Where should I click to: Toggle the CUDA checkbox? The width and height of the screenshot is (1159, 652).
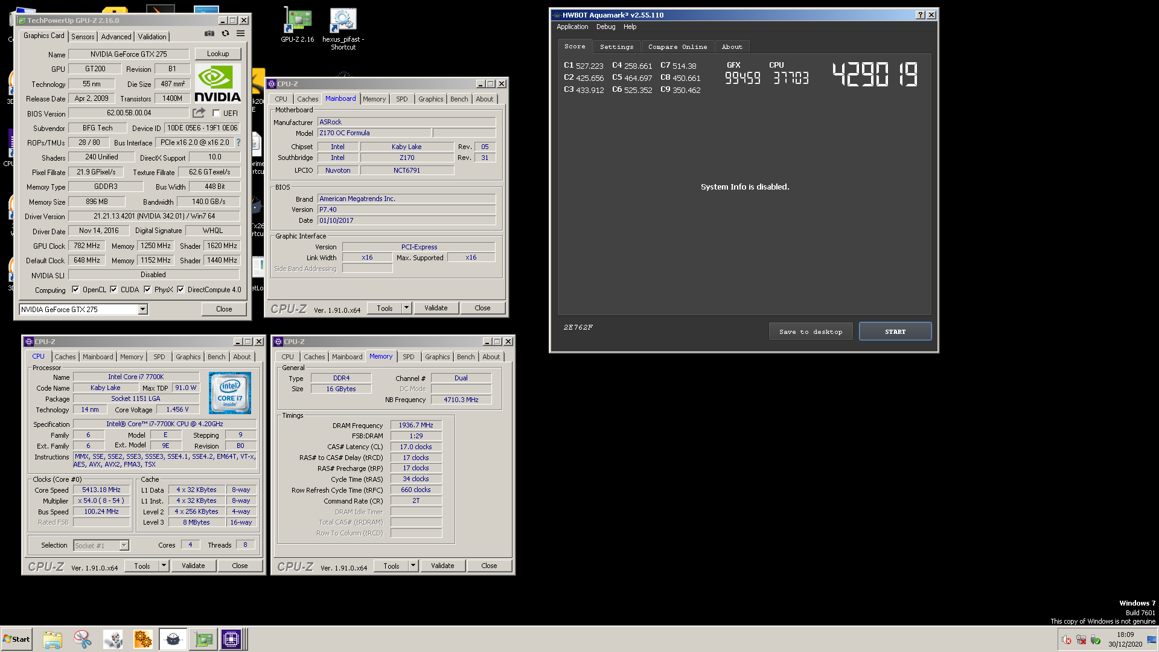point(113,289)
